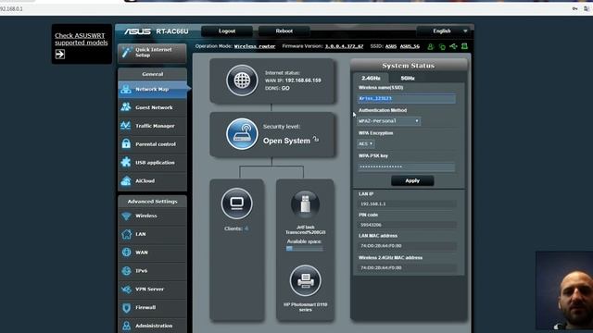This screenshot has height=333, width=593.
Task: Click the router security level icon
Action: [x=242, y=134]
